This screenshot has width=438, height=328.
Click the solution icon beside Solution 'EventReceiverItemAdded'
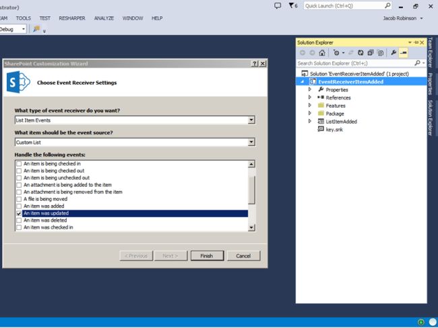[x=305, y=73]
